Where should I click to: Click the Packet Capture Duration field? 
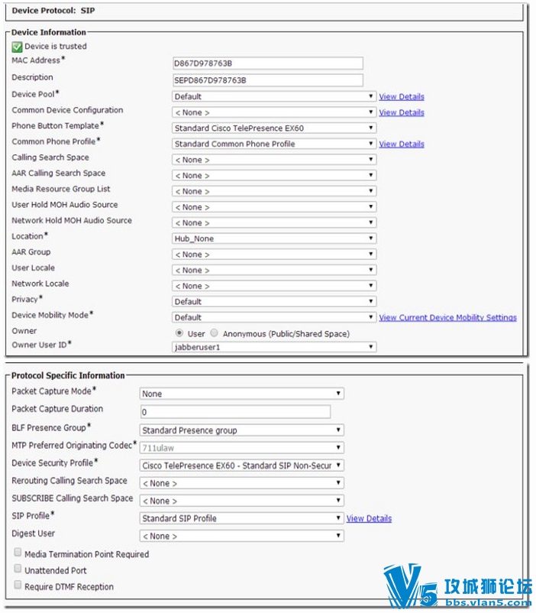(235, 412)
